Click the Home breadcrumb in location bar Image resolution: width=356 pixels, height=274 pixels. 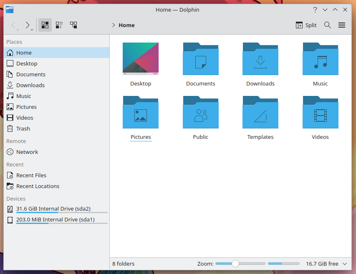coord(126,25)
